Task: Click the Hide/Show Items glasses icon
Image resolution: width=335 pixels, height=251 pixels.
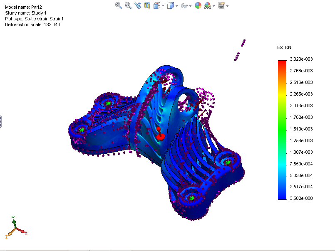Action: pyautogui.click(x=185, y=5)
